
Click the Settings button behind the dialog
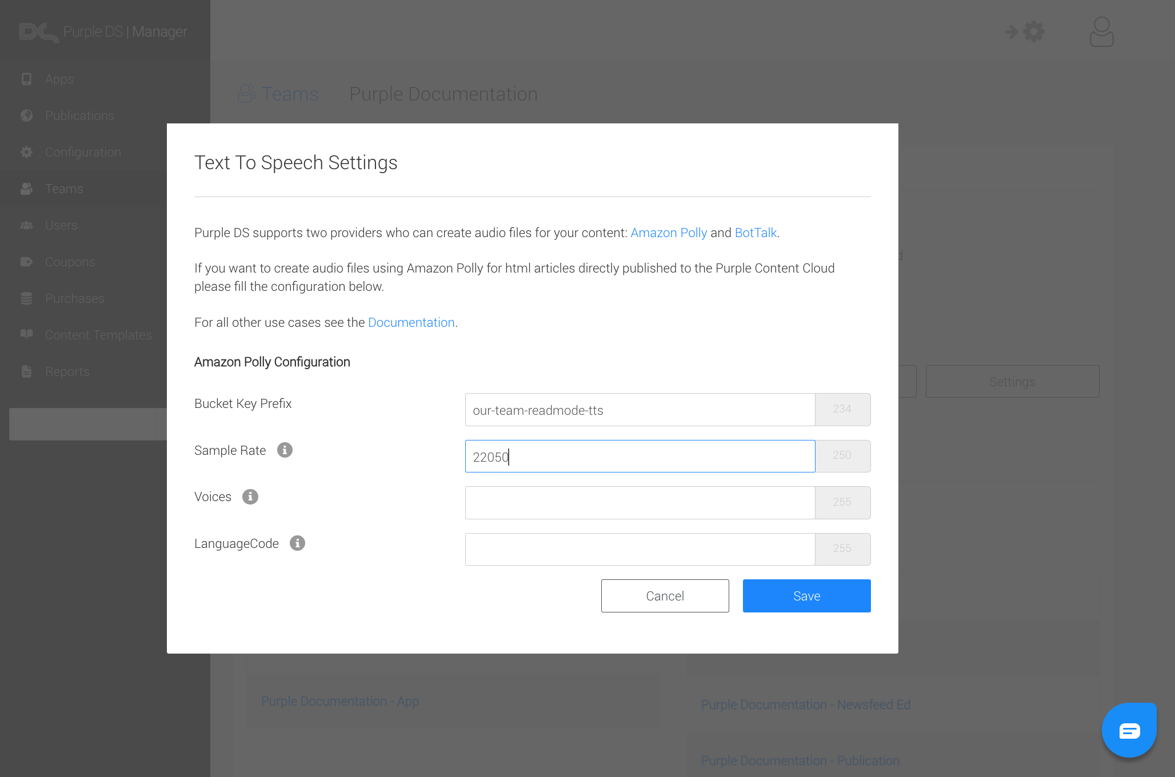[1012, 382]
